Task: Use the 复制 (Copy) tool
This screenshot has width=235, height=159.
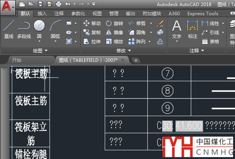Action: 92,33
